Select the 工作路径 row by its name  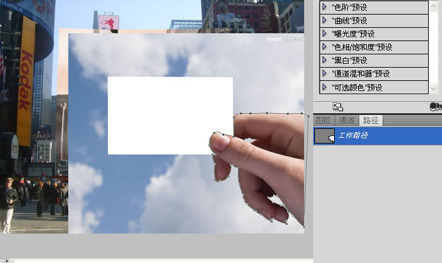click(x=353, y=135)
